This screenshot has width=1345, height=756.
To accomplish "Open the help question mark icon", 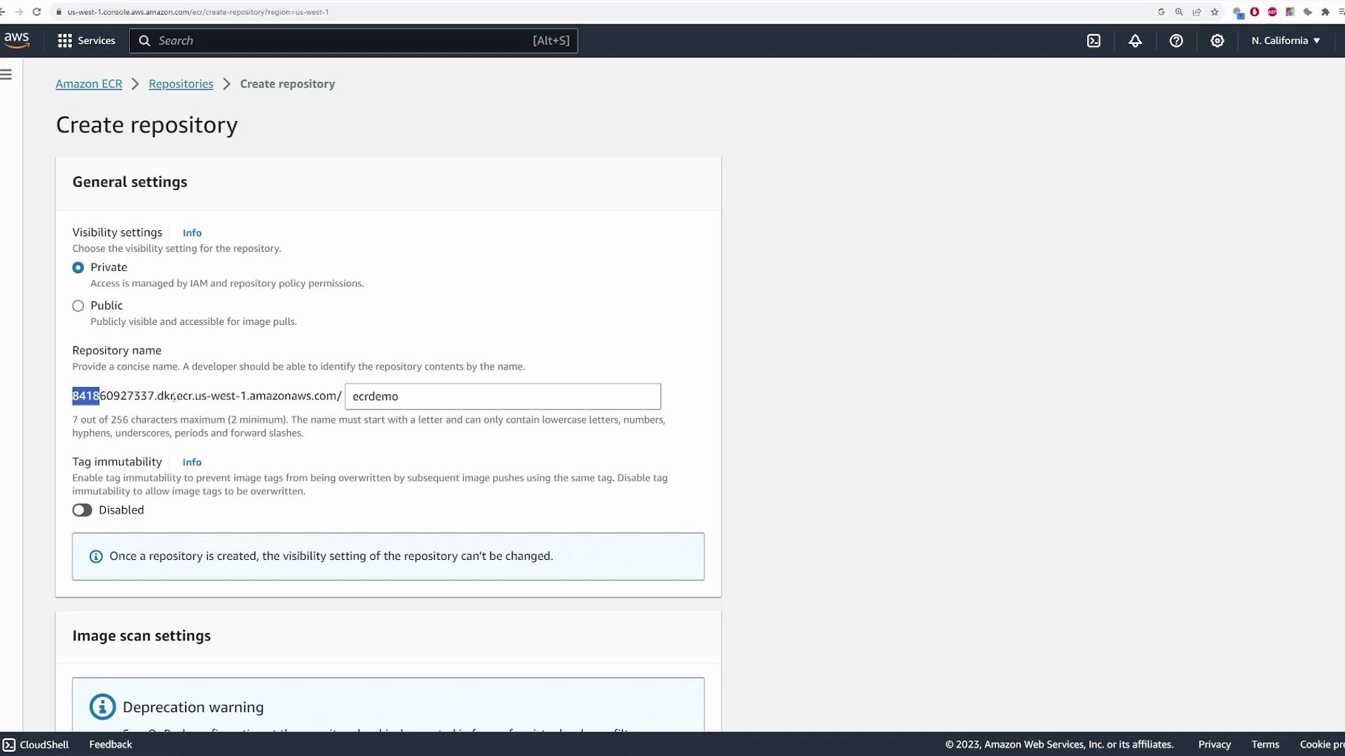I will 1176,41.
